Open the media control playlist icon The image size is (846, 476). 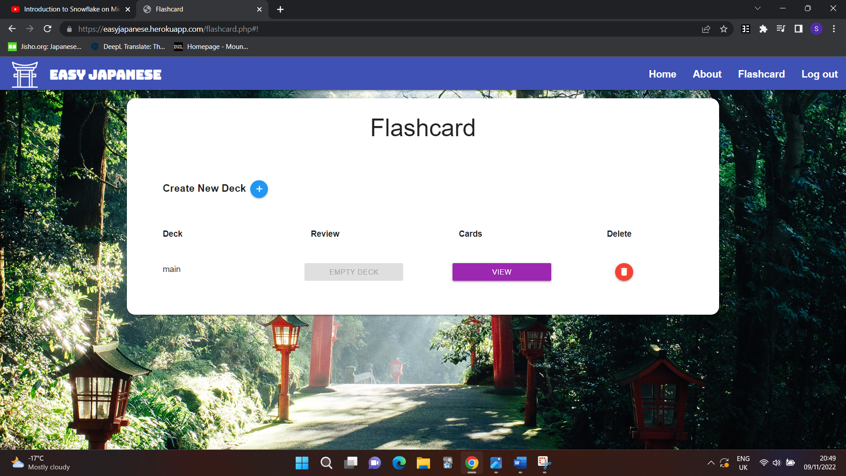pyautogui.click(x=781, y=29)
